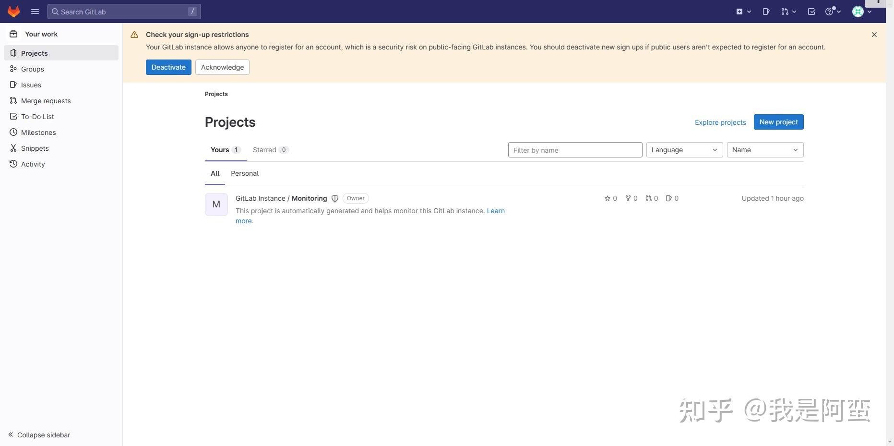This screenshot has height=446, width=894.
Task: Click the Owner badge
Action: click(x=356, y=198)
